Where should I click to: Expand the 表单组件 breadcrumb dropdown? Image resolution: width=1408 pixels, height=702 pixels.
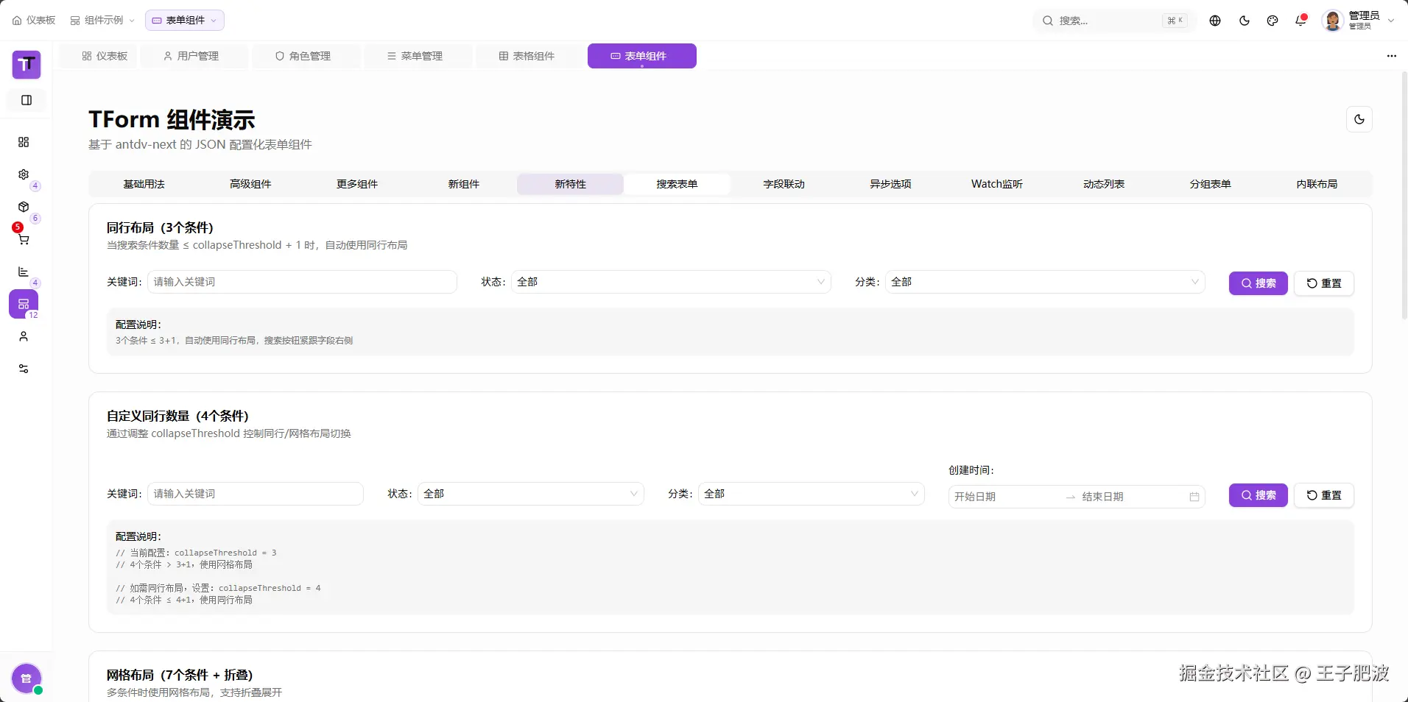tap(185, 21)
